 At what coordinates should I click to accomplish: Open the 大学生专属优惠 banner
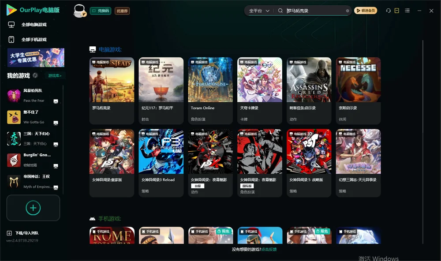[x=36, y=58]
